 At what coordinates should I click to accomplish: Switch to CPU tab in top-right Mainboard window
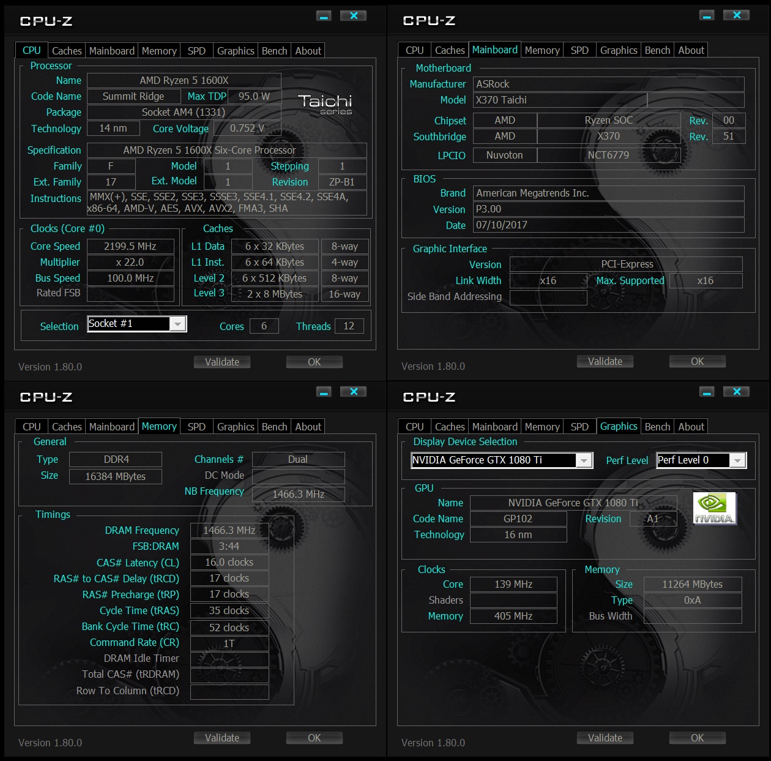point(414,50)
